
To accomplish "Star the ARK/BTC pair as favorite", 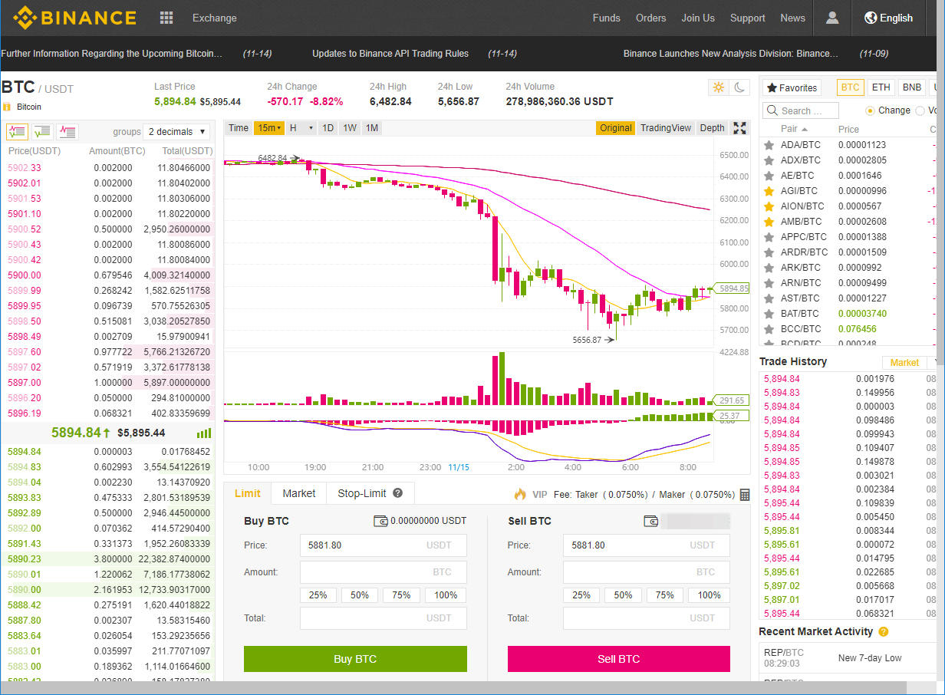I will [769, 268].
